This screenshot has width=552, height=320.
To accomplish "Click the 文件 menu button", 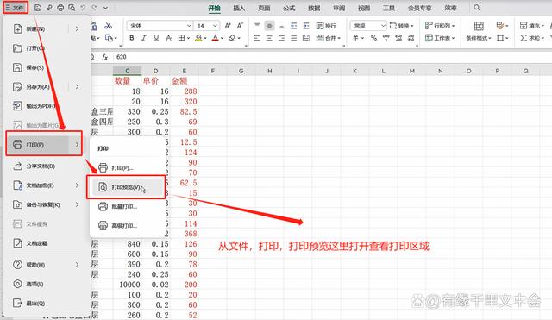I will coord(16,8).
